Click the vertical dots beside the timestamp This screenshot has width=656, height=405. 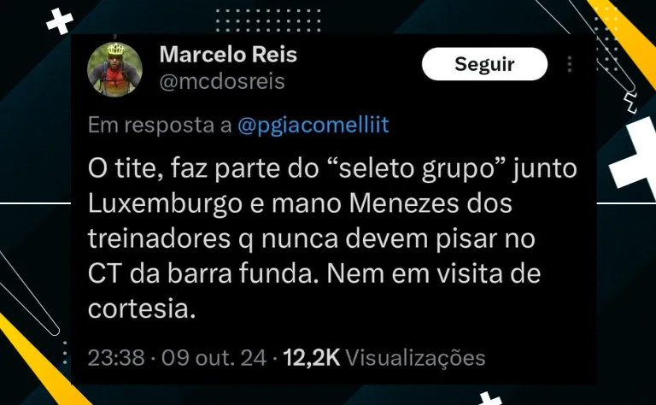(65, 352)
